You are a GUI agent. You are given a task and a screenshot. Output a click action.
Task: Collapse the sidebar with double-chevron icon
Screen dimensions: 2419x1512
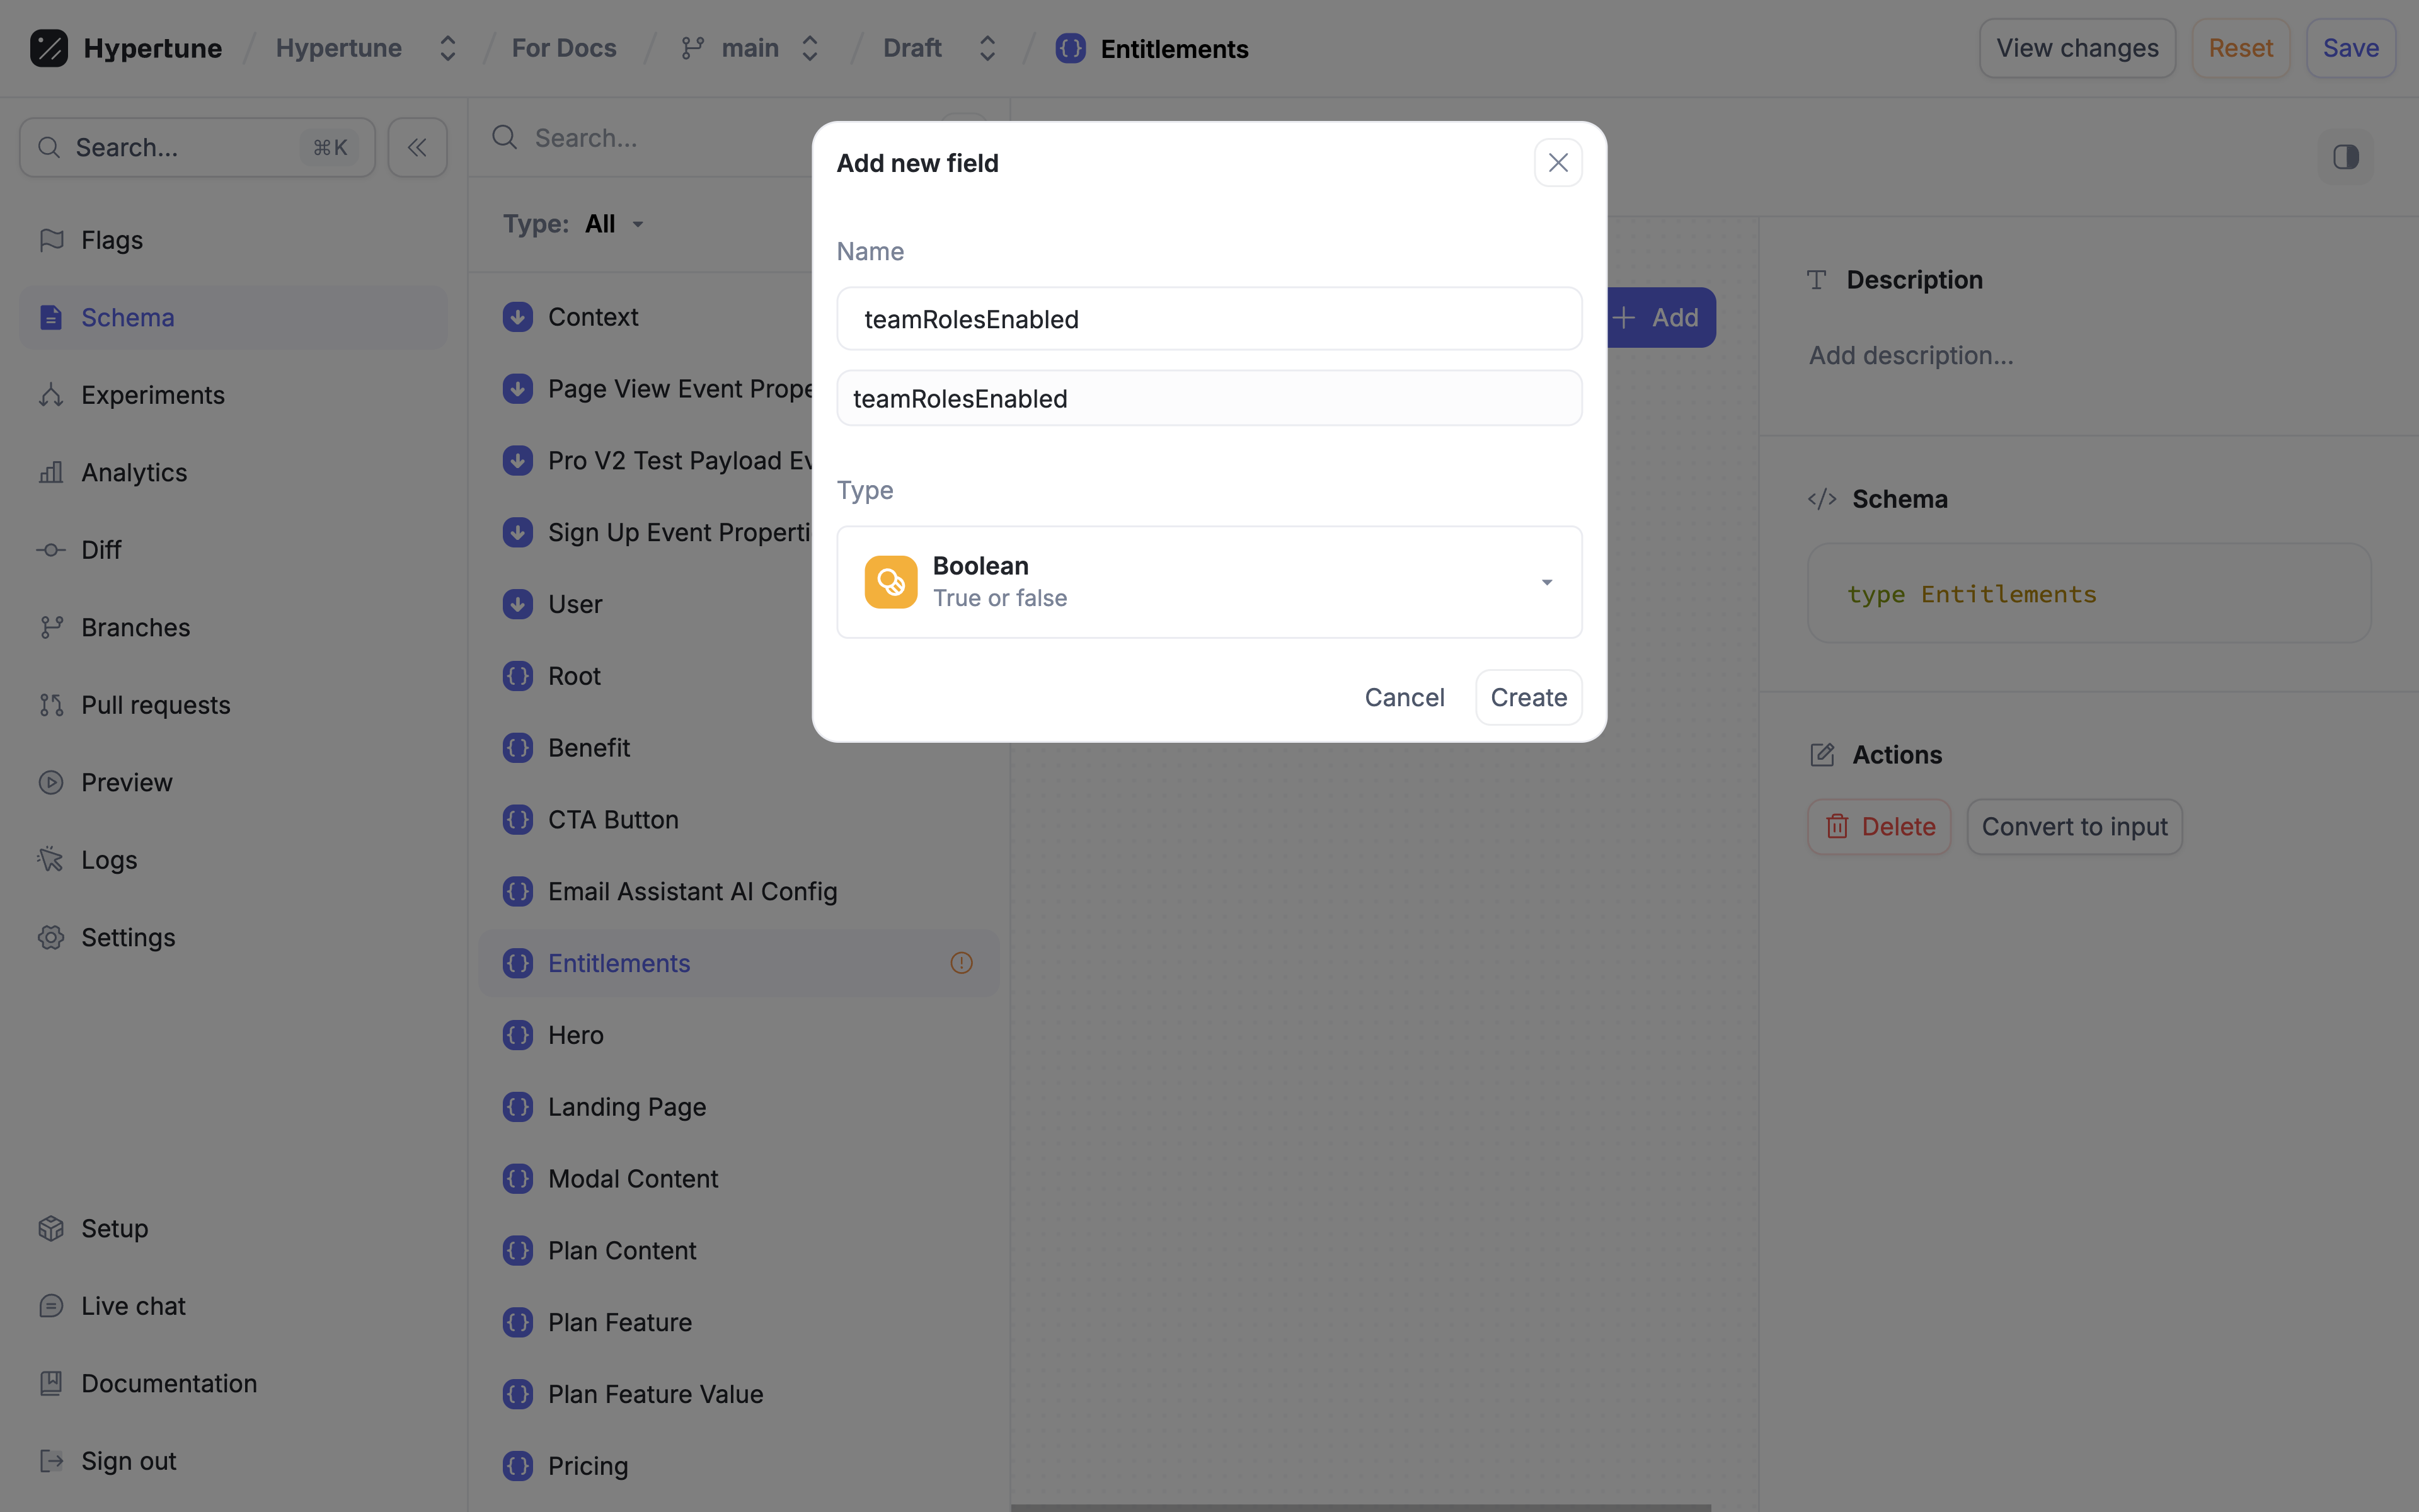417,148
